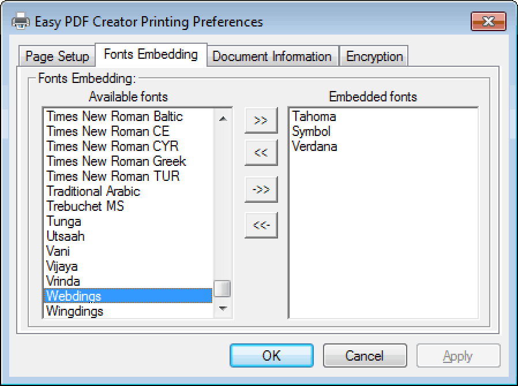518x386 pixels.
Task: Click the scrollbar down arrow
Action: (x=223, y=308)
